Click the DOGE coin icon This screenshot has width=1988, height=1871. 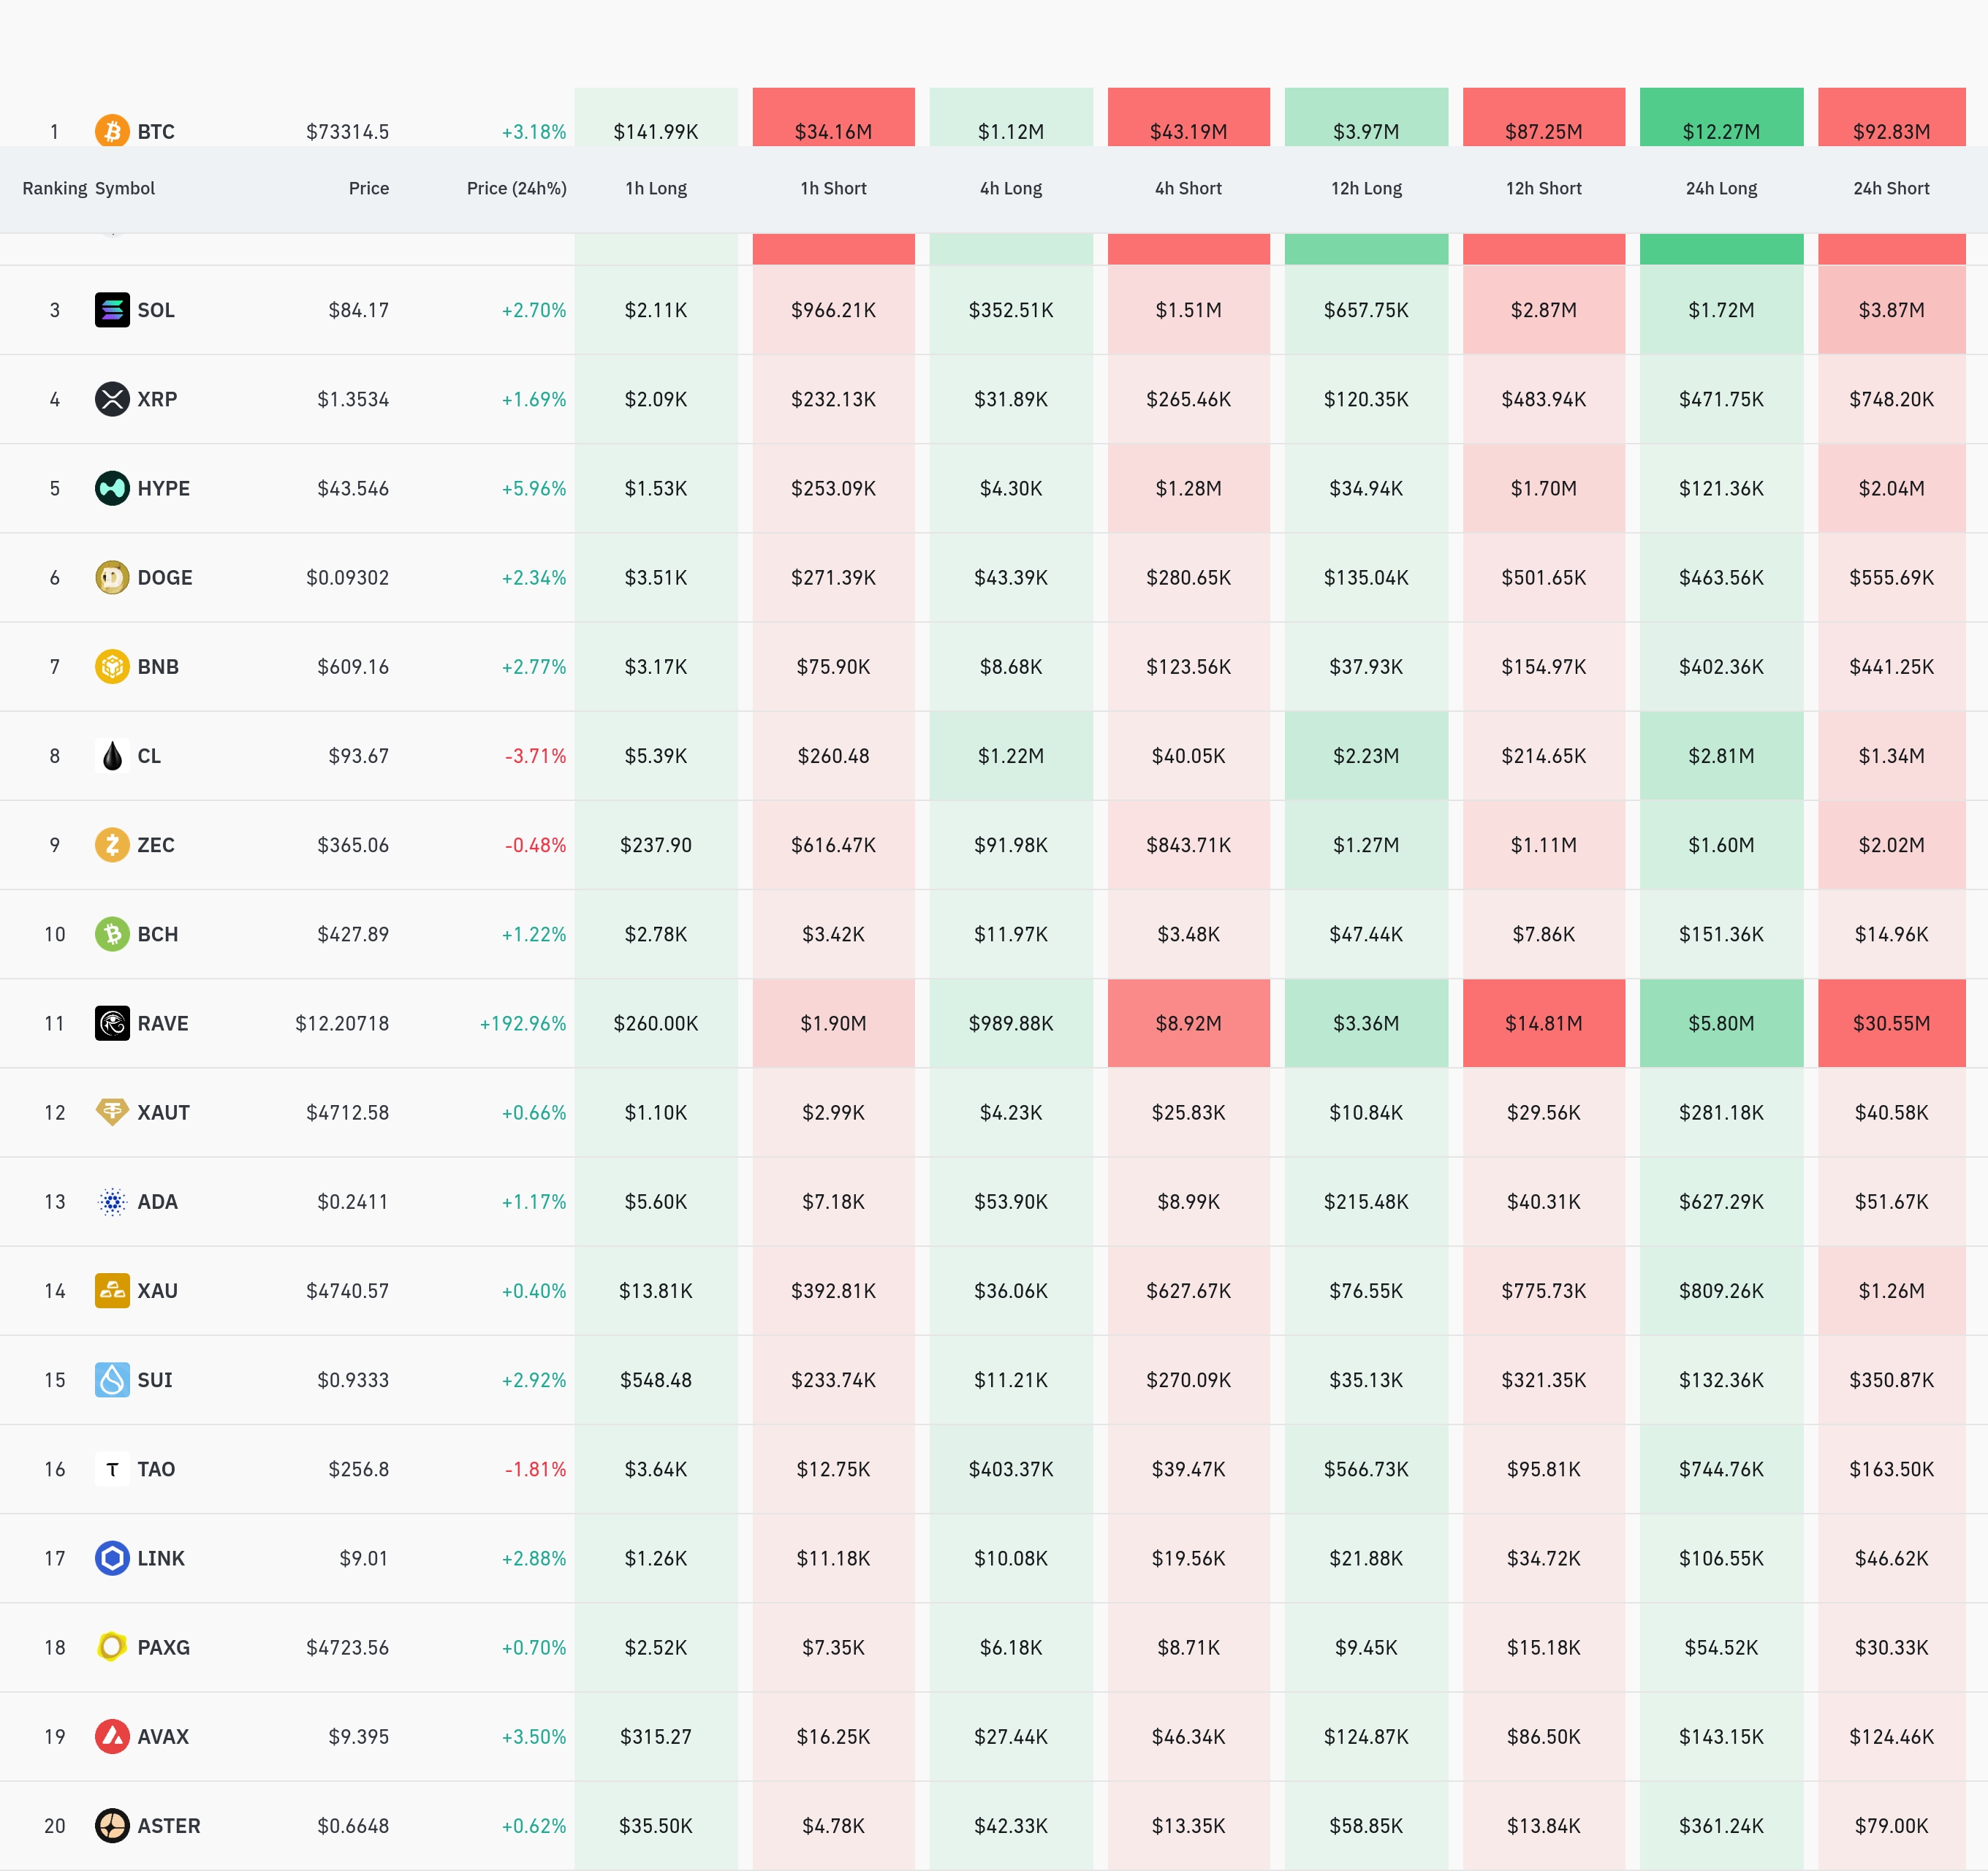112,577
